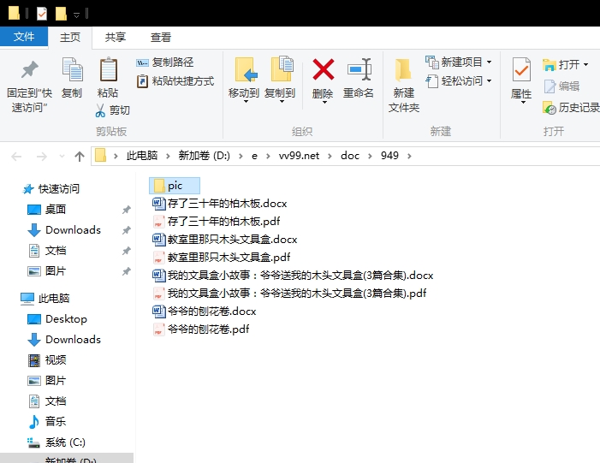Viewport: 600px width, 463px height.
Task: Click 新加卷 (D:) in the address bar
Action: 204,156
